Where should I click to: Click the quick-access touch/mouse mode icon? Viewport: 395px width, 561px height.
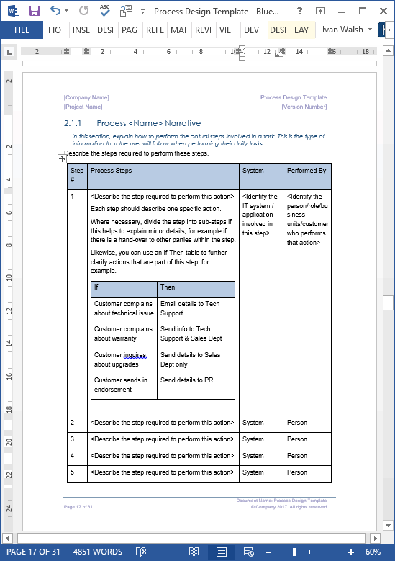pyautogui.click(x=125, y=11)
